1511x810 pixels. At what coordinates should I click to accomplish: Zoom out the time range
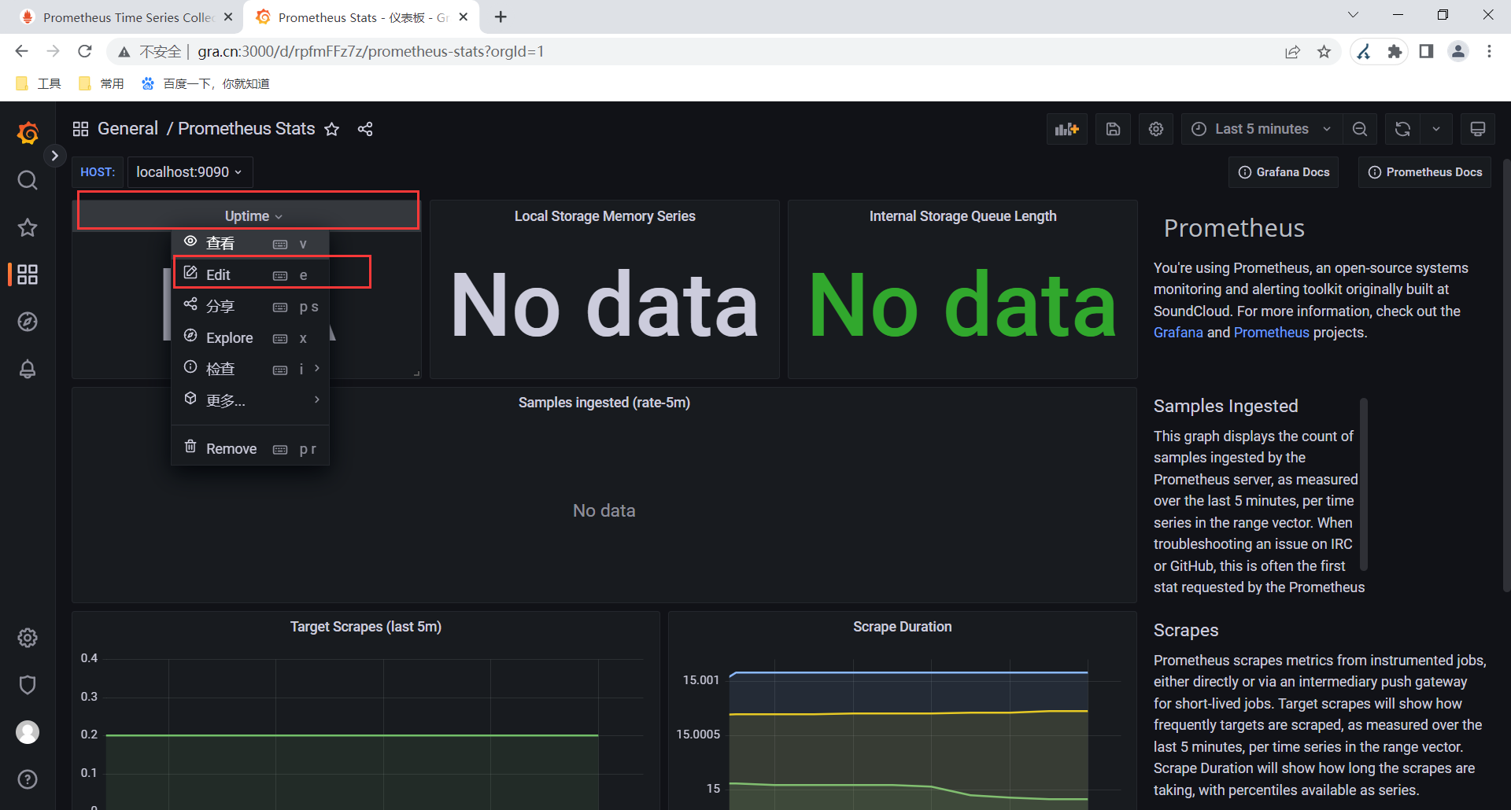click(1360, 129)
